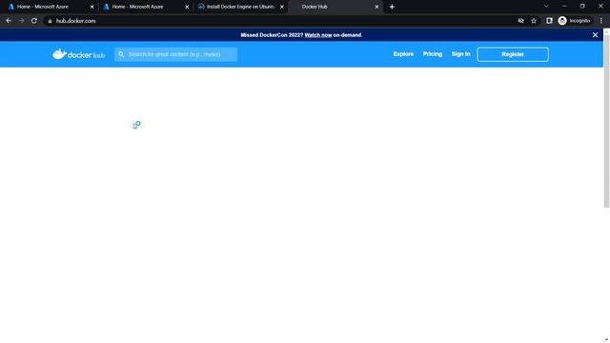Click the page vertical scrollbar thumb

point(606,121)
